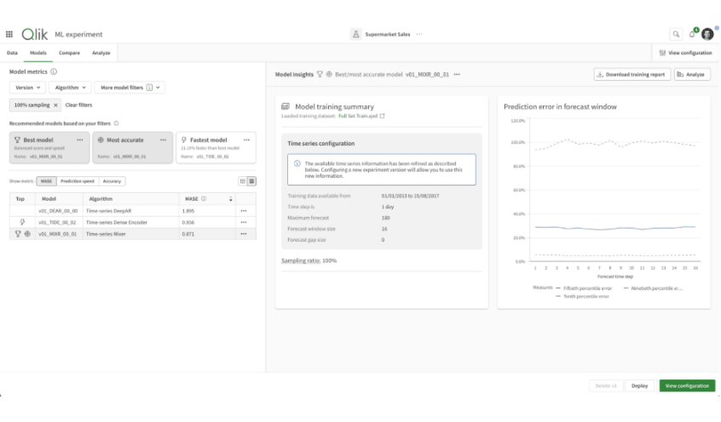This screenshot has width=721, height=422.
Task: Expand More model filters dropdown
Action: (x=130, y=88)
